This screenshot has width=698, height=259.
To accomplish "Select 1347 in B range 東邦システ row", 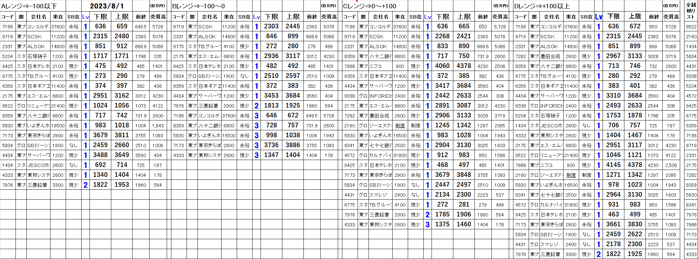I will tap(271, 155).
